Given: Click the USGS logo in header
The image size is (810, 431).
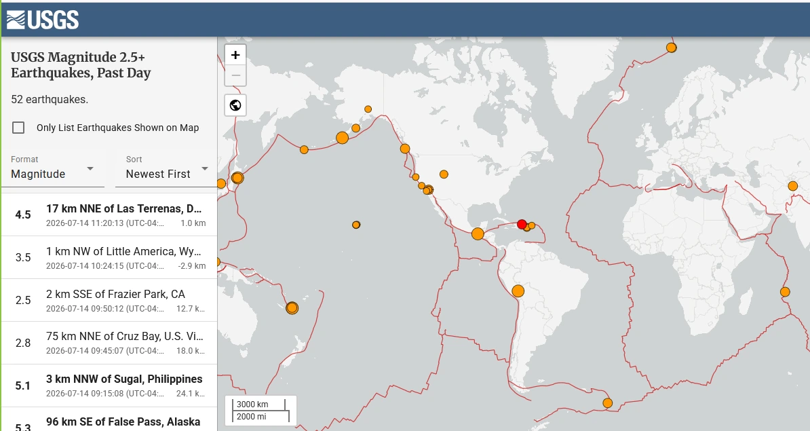Looking at the screenshot, I should point(42,20).
